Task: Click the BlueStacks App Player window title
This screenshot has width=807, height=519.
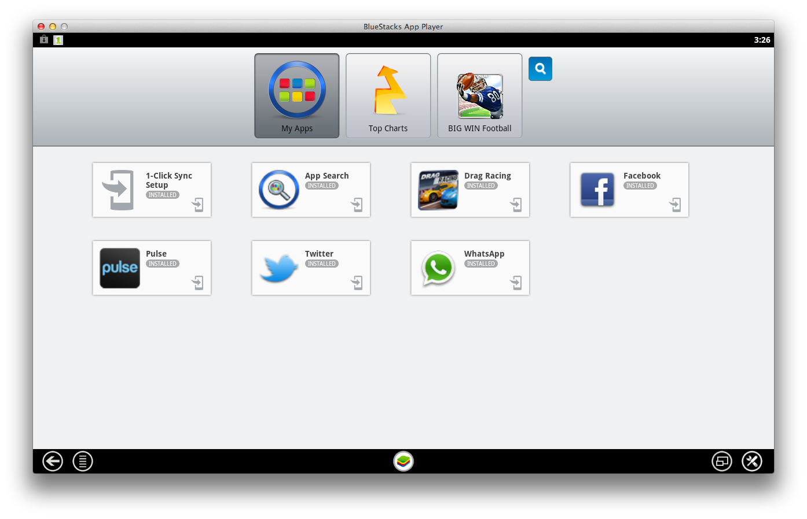Action: pyautogui.click(x=403, y=27)
